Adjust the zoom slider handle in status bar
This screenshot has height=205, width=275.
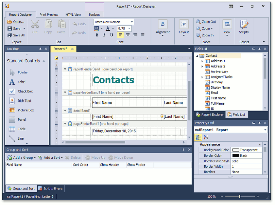(x=240, y=196)
